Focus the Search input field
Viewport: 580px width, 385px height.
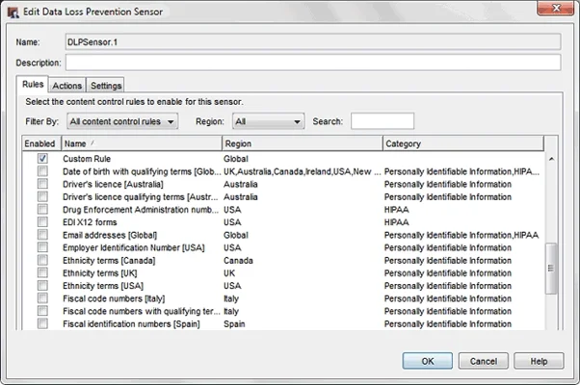click(382, 121)
